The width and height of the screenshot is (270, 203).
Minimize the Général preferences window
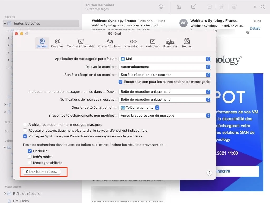pos(22,34)
